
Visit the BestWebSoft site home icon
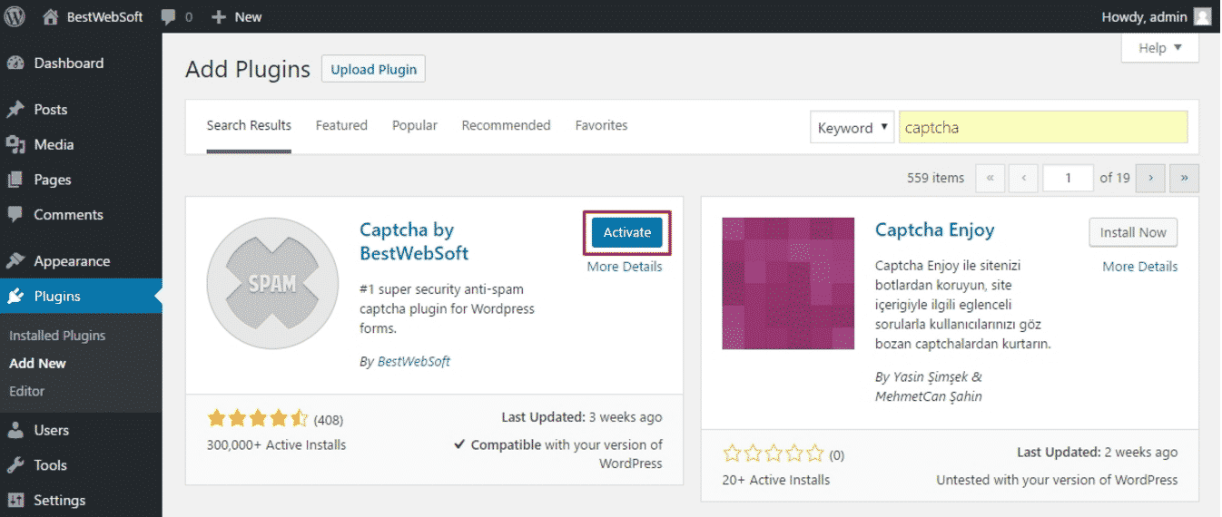click(x=51, y=16)
